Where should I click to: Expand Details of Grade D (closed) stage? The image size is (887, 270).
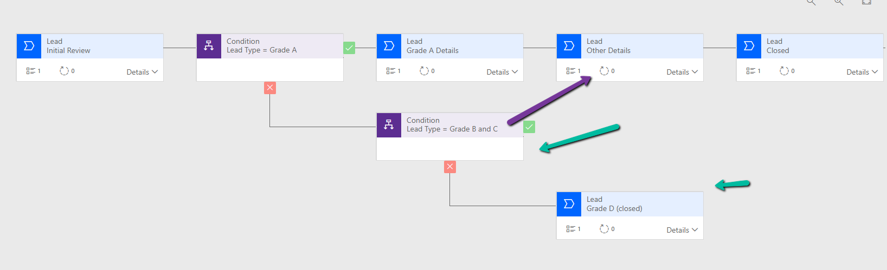click(x=682, y=230)
